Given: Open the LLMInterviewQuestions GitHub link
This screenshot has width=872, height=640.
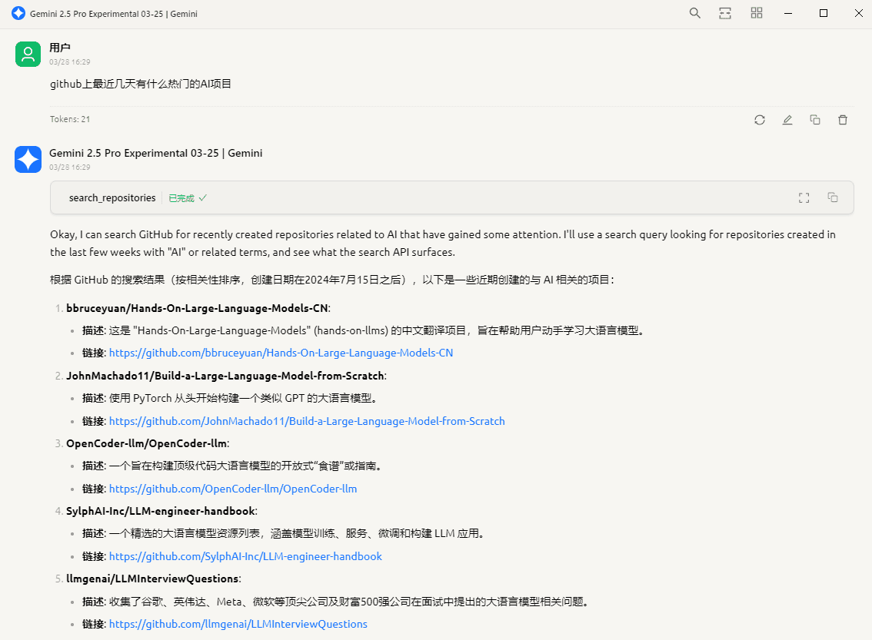Looking at the screenshot, I should tap(238, 624).
